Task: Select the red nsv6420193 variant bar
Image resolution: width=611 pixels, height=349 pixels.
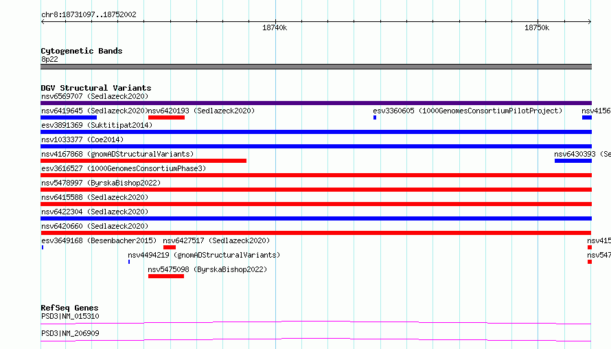Action: (166, 117)
